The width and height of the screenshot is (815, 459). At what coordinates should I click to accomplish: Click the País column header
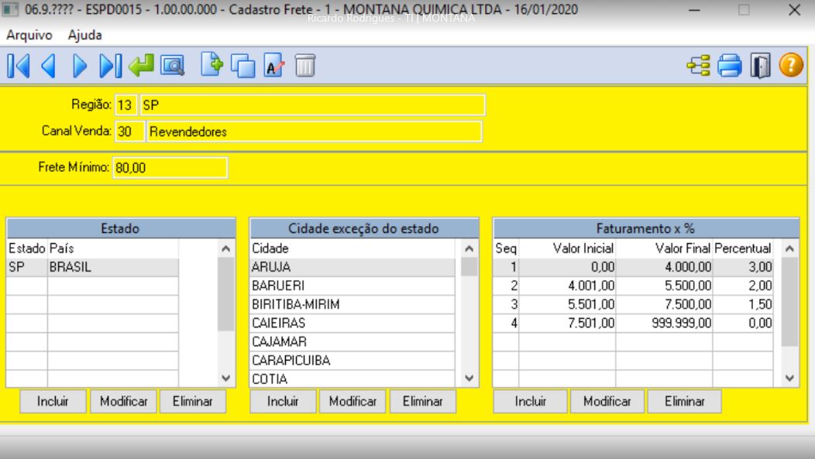(113, 248)
